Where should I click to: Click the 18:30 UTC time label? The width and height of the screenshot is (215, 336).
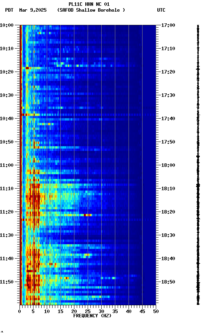(x=168, y=235)
